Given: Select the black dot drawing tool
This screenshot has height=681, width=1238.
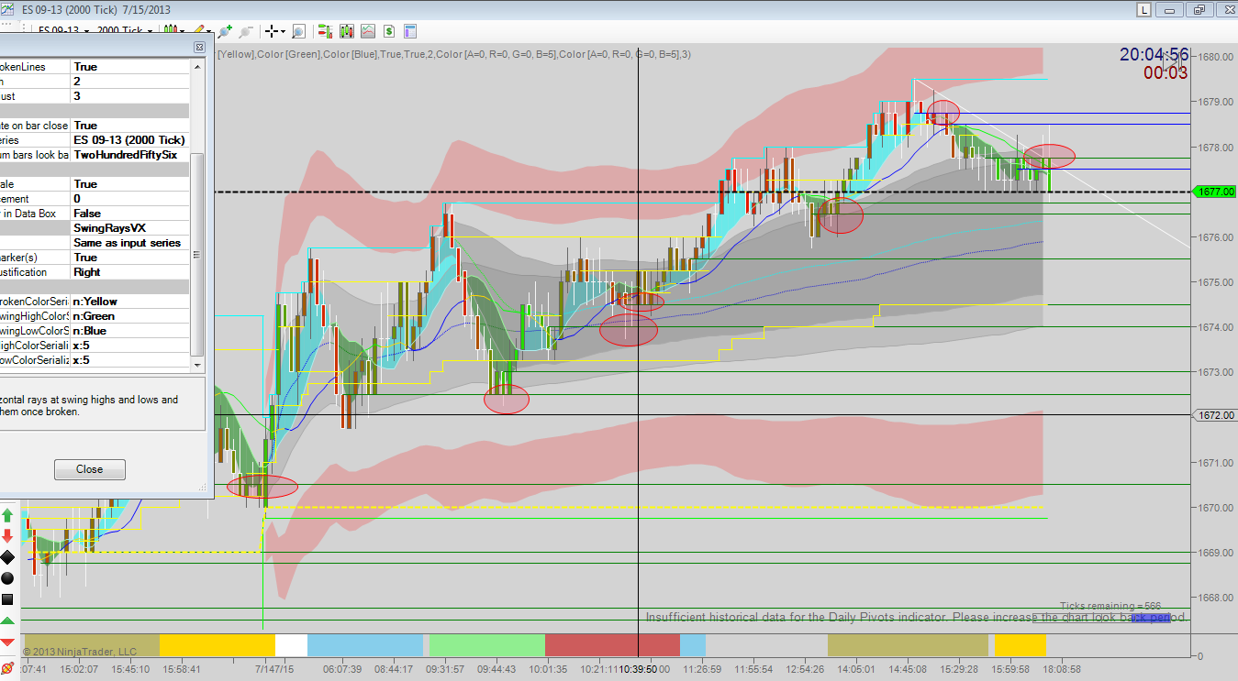Looking at the screenshot, I should 7,577.
